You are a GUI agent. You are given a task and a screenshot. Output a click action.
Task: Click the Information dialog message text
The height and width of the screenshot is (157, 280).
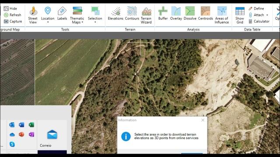(x=166, y=136)
